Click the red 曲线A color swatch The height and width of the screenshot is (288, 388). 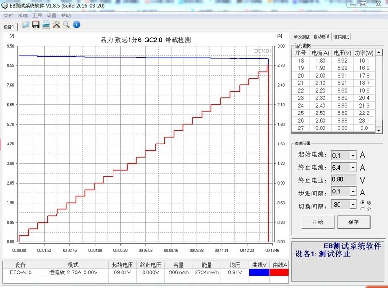point(279,272)
